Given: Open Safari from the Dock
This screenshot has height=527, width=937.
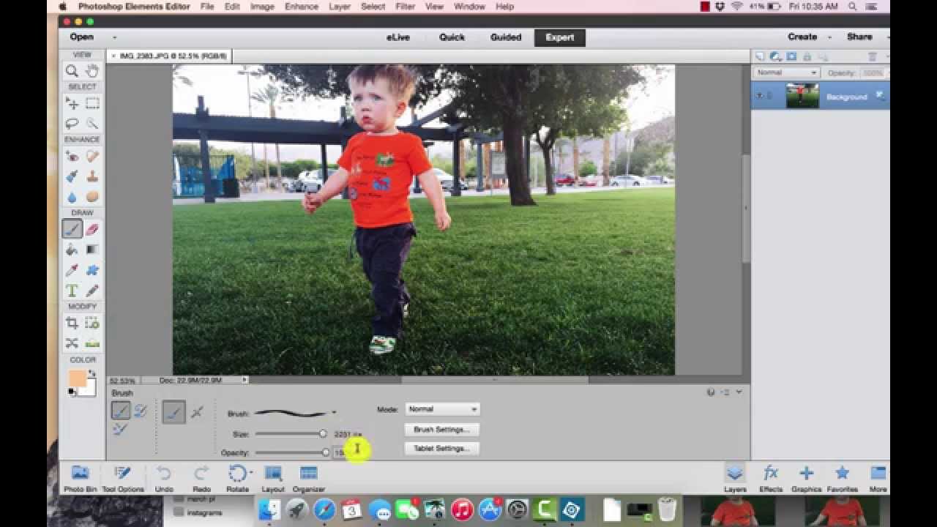Looking at the screenshot, I should (x=324, y=509).
